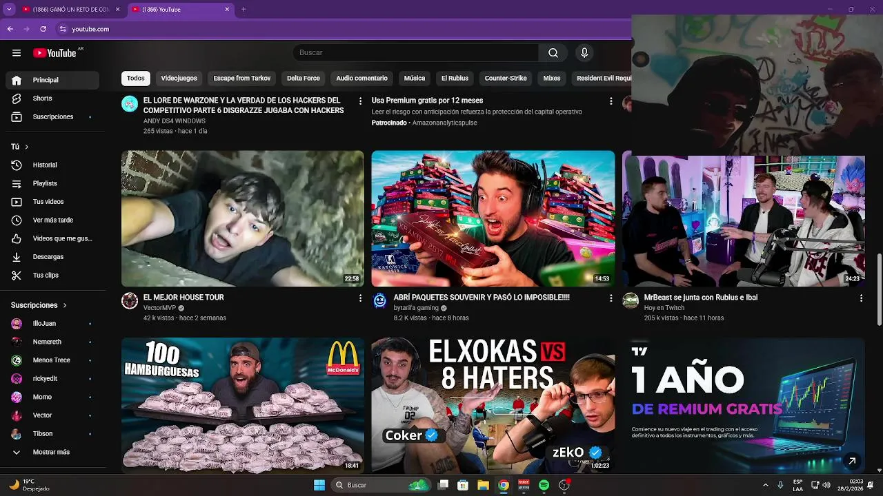
Task: Click in the Buscar search field
Action: coord(415,53)
